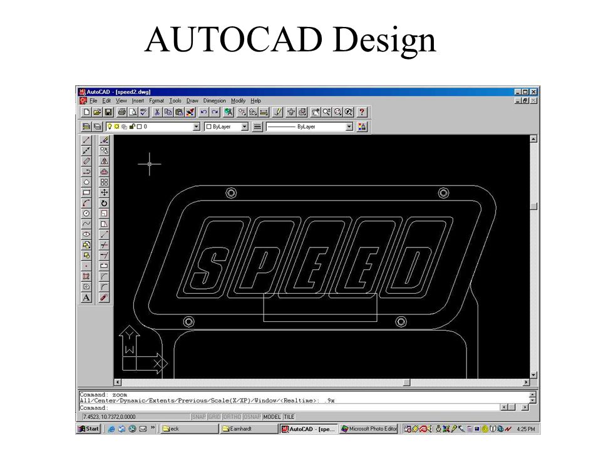Open the Layers dialog icon

tap(86, 127)
